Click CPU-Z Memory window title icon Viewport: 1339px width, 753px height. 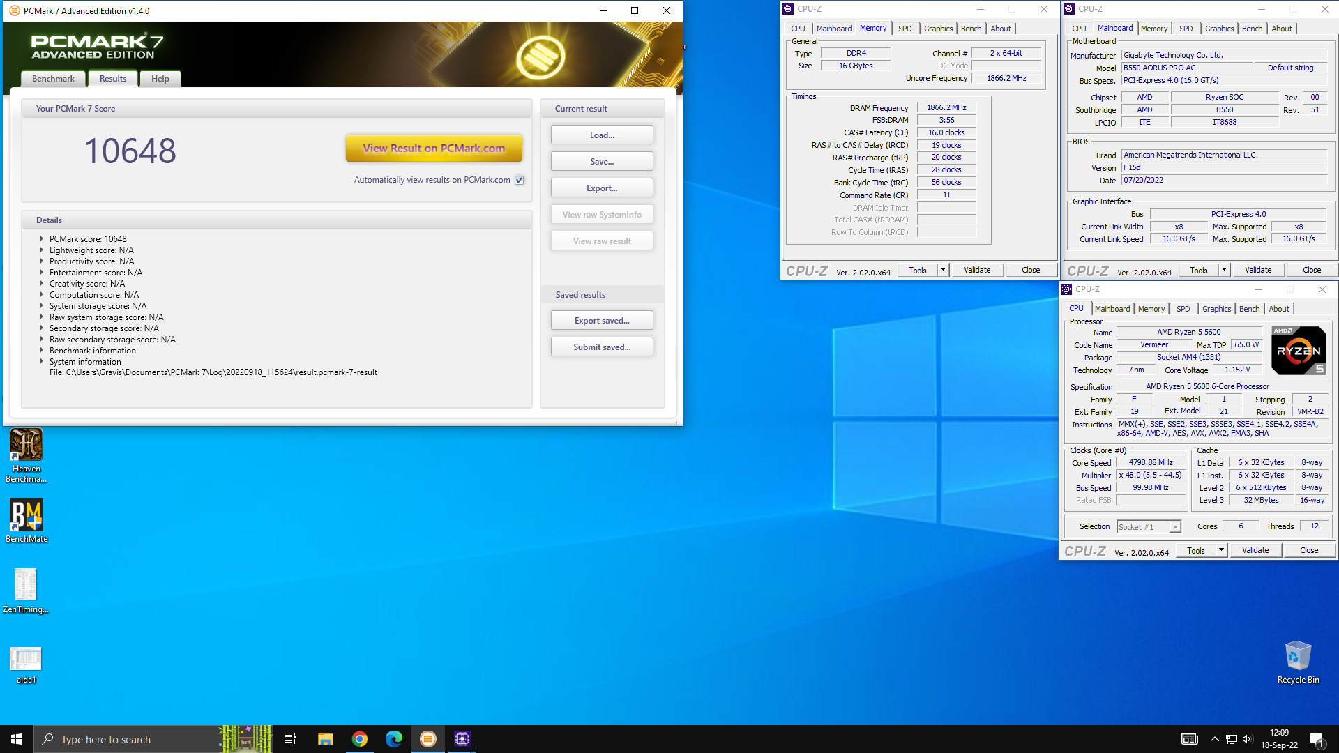coord(788,9)
